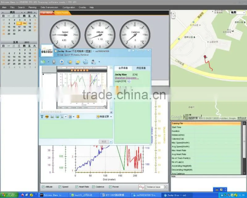Open the map type dropdown labeled 地图
Screen dimensions: 247x198
(x=238, y=12)
